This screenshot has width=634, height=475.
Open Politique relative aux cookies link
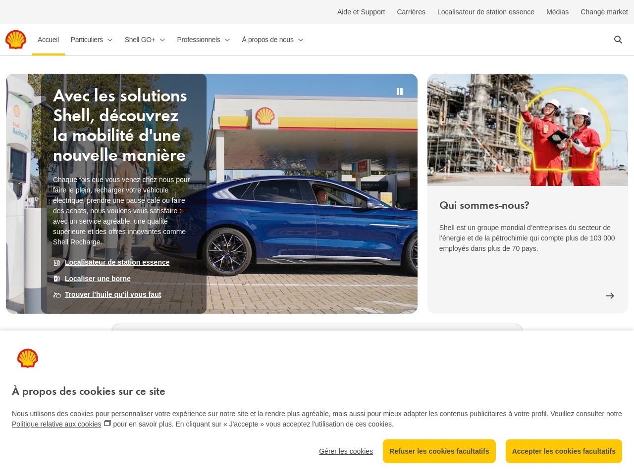pyautogui.click(x=56, y=424)
